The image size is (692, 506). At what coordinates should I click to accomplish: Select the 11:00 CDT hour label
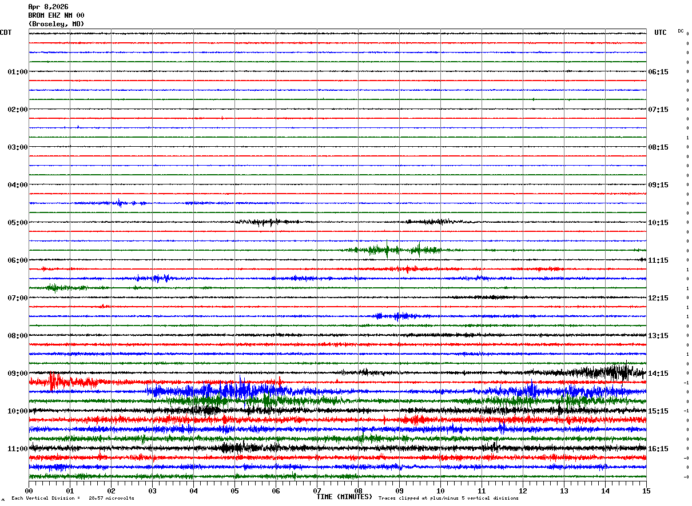coord(18,449)
